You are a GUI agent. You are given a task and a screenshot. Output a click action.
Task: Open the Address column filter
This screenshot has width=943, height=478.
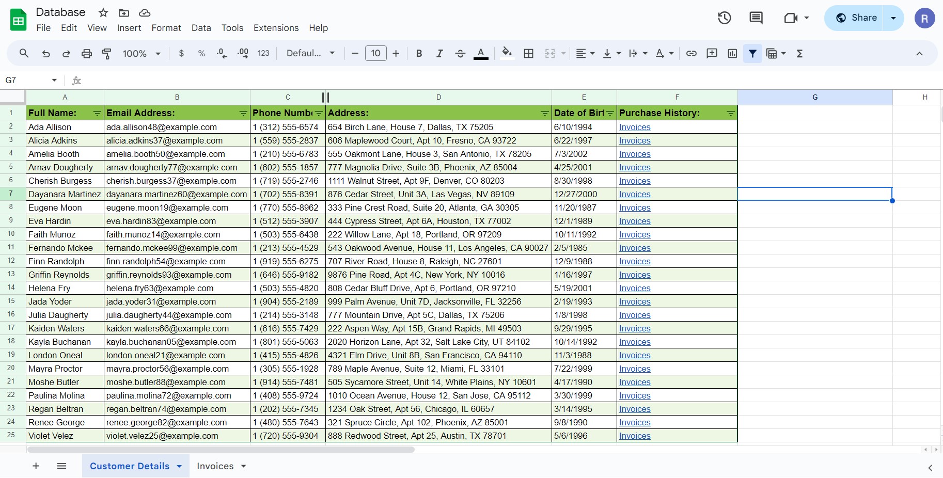pos(545,113)
